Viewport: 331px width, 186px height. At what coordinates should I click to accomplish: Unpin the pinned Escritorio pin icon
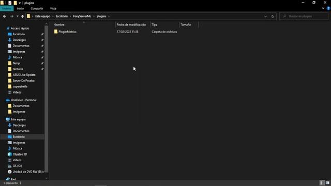coord(42,34)
